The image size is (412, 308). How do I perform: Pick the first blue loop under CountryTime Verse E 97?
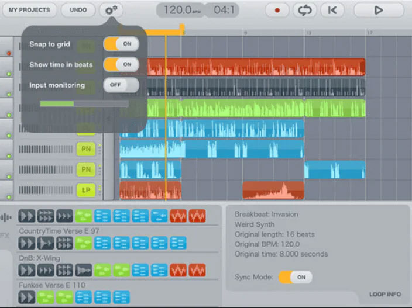[x=102, y=243]
